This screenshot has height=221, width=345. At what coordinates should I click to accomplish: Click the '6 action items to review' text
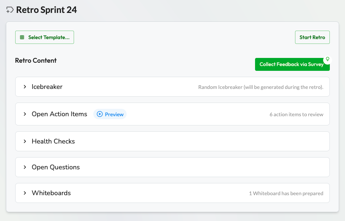tap(296, 114)
